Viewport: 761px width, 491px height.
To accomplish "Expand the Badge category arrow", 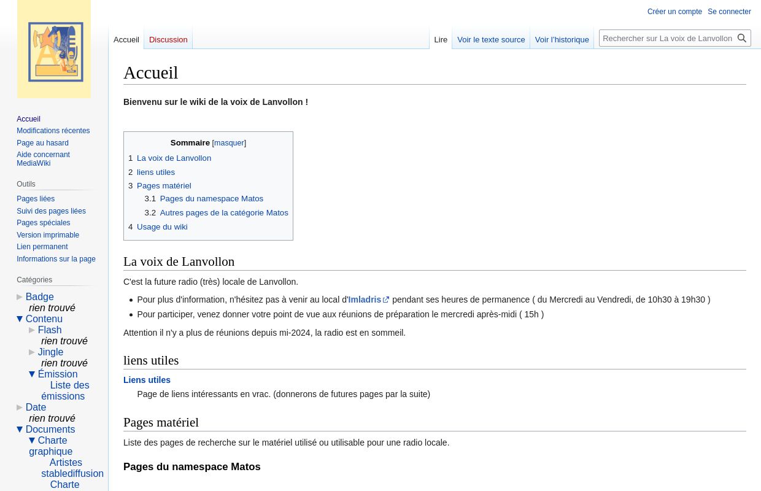I will (x=20, y=297).
